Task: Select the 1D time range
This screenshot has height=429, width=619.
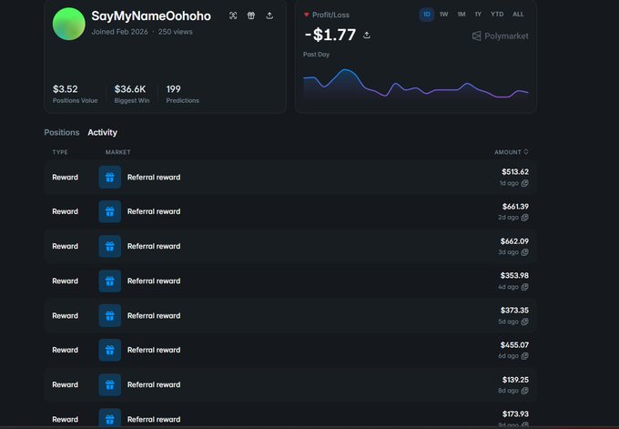Action: pyautogui.click(x=426, y=15)
